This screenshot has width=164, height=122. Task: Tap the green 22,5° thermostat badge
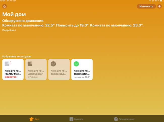(76, 64)
